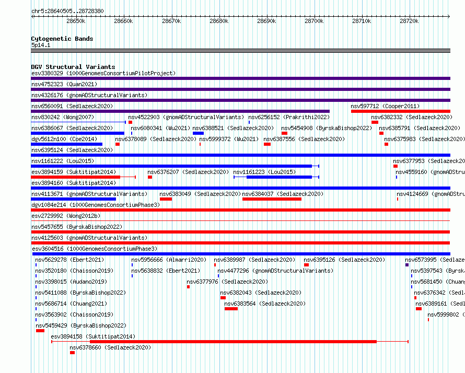
Task: Click nsv597712 (Cooper2011) label
Action: [x=385, y=106]
